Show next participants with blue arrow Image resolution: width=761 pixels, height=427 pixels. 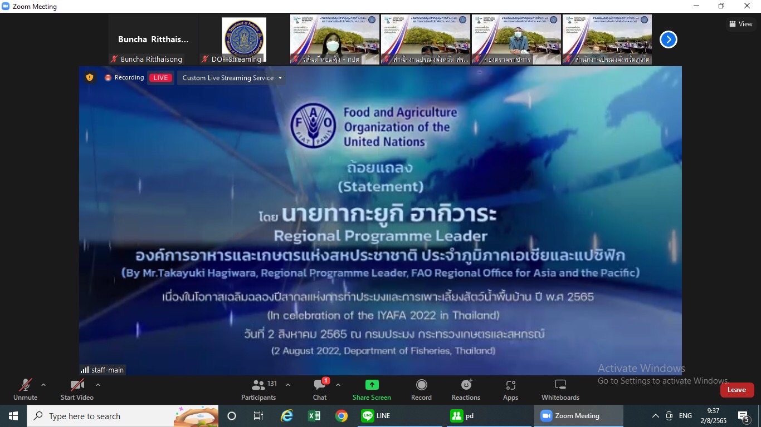(668, 39)
